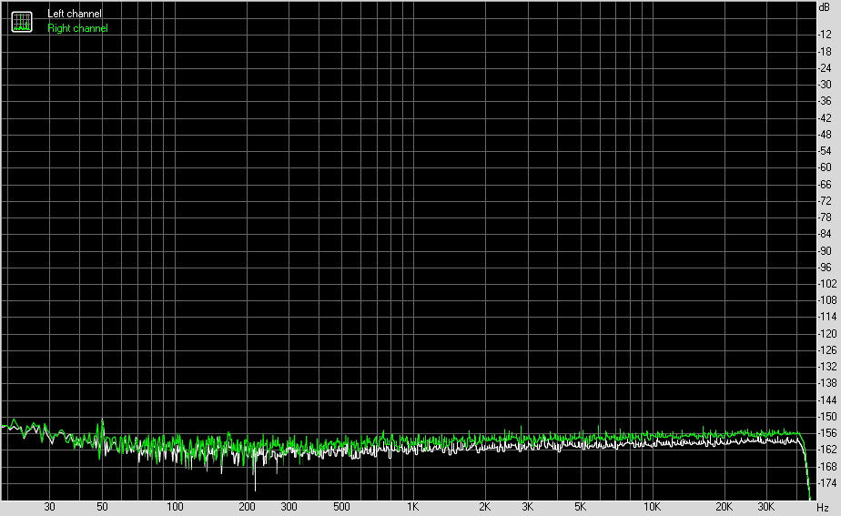
Task: Click the '1K' frequency axis label
Action: coord(412,507)
